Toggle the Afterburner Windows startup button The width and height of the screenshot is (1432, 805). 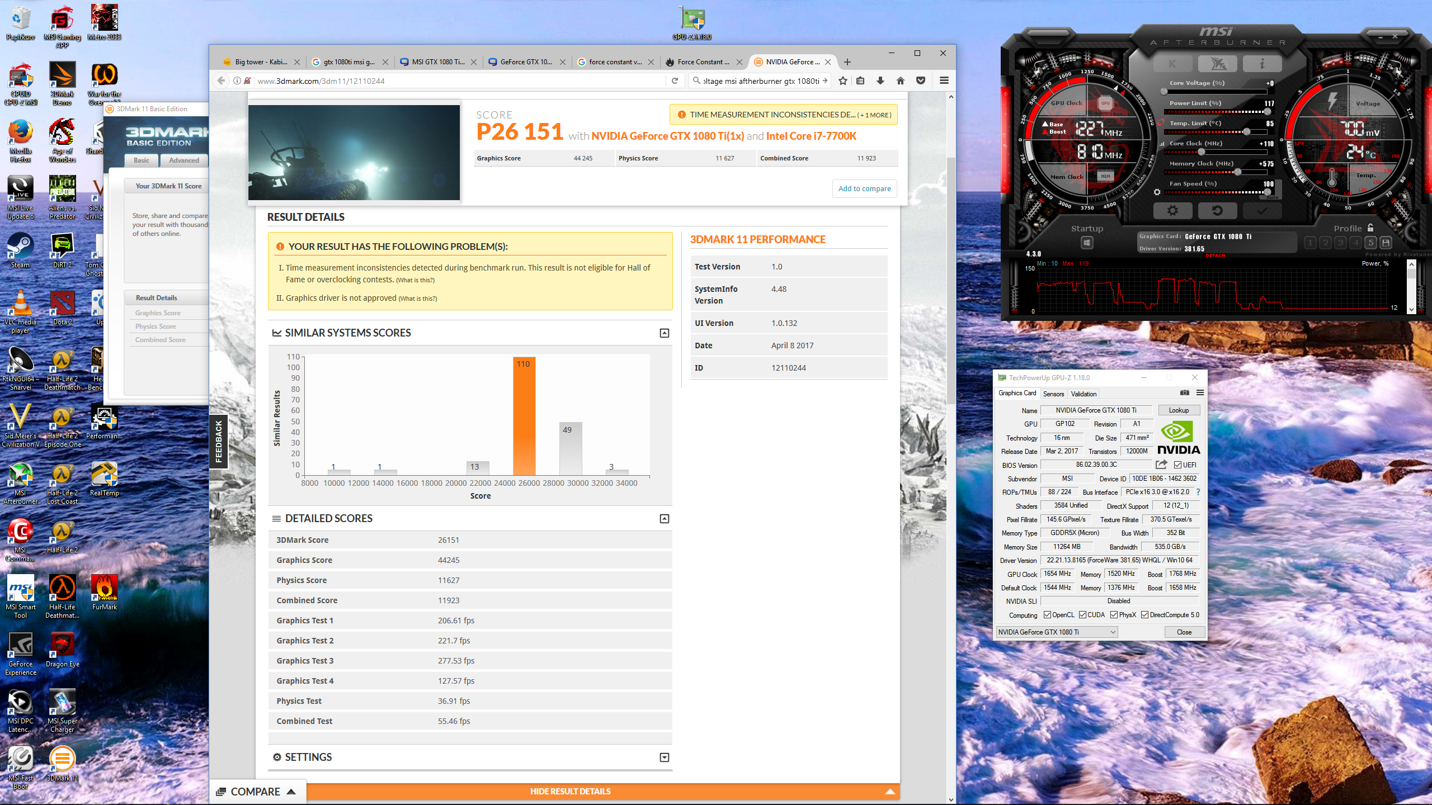point(1087,243)
